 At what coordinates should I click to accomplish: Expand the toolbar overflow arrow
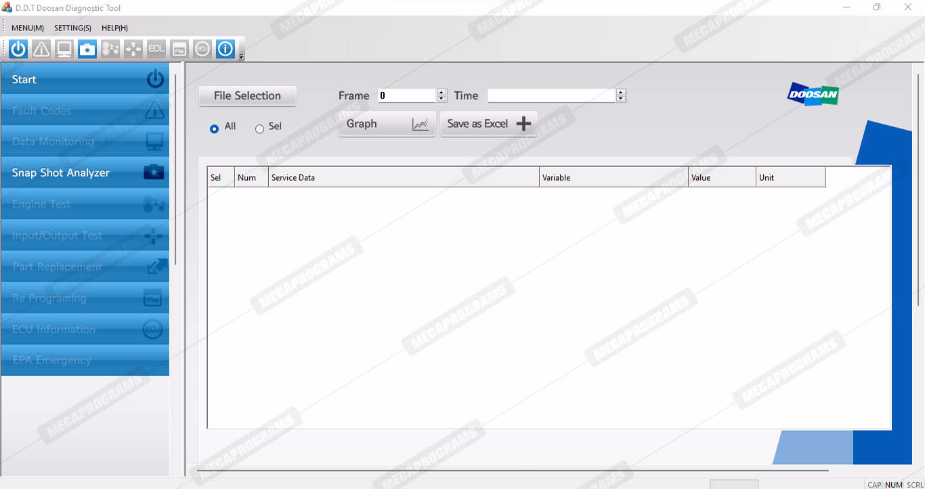[242, 56]
